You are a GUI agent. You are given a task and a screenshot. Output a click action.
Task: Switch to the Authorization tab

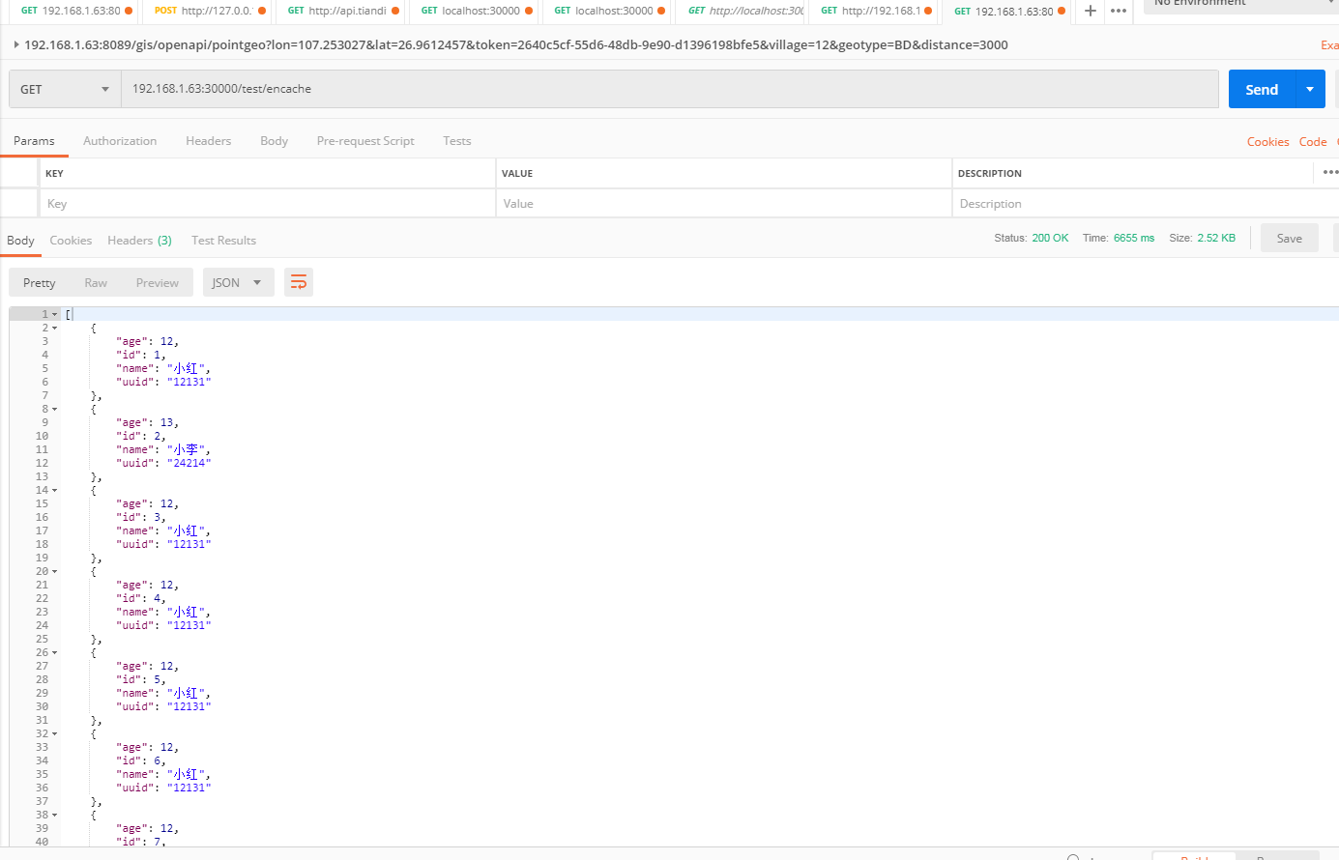(120, 140)
